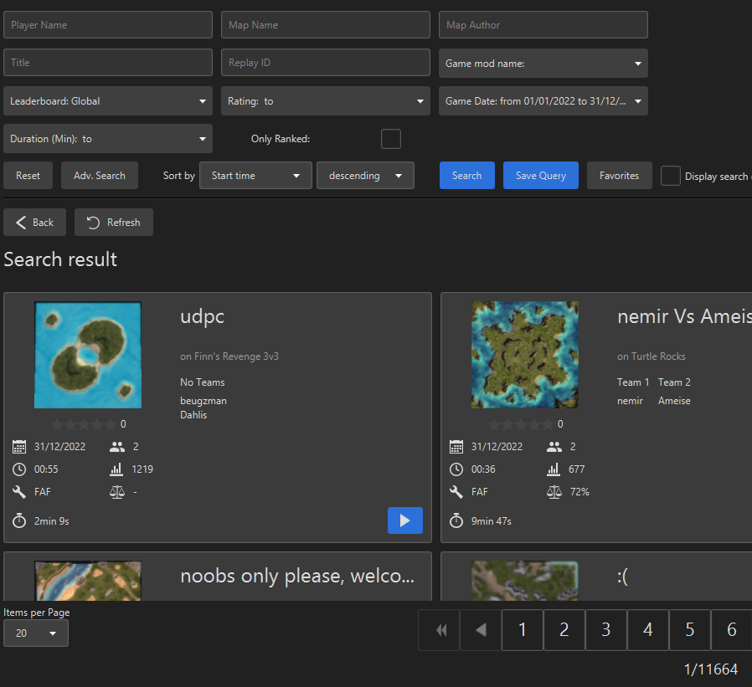Click 'on Finn's Revenge 3v3' map text

(x=229, y=356)
